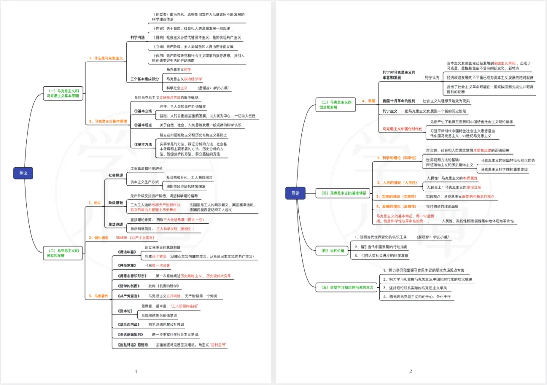The width and height of the screenshot is (547, 385).
Task: Select the '1848年《共产主义宣言》' text
Action: (135, 238)
